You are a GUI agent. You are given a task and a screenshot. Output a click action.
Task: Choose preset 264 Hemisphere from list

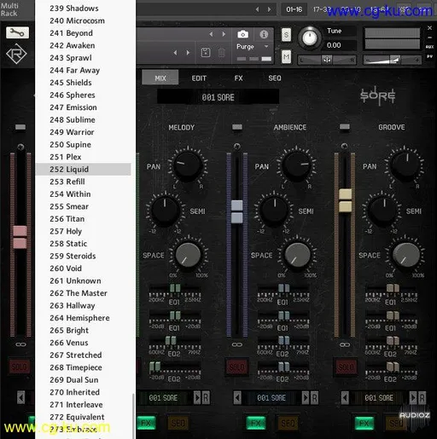coord(83,318)
